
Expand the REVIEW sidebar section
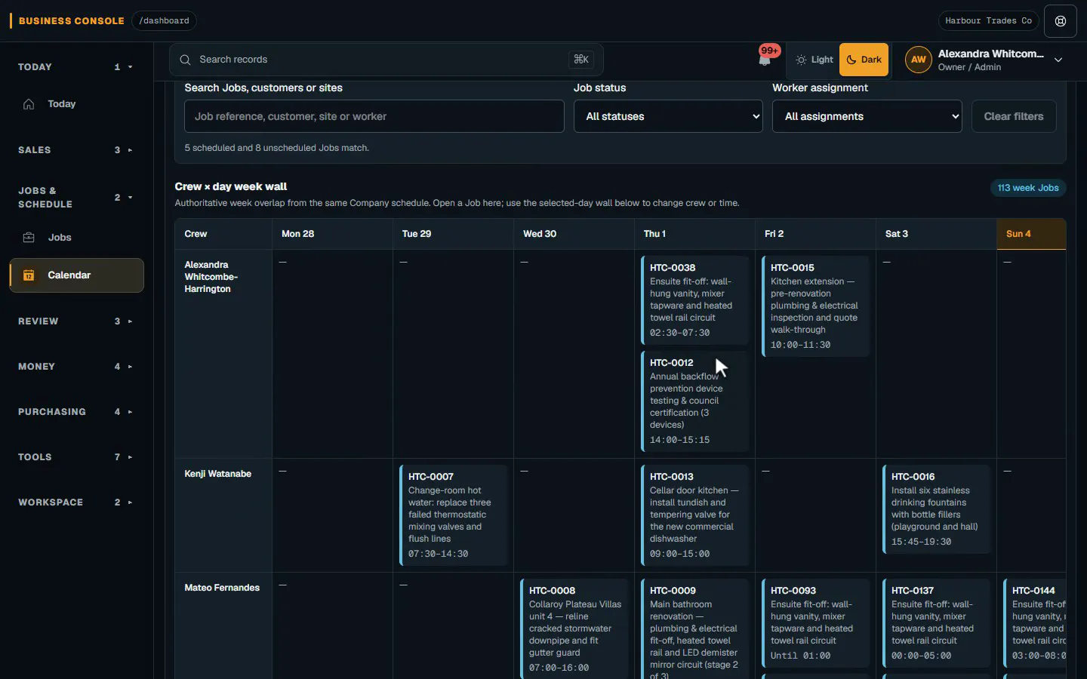point(75,321)
